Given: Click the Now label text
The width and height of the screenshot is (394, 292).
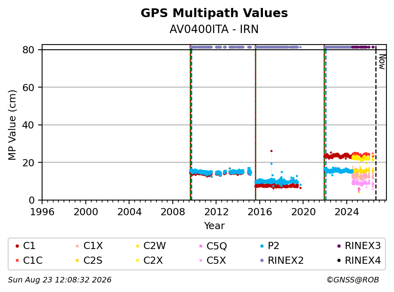Looking at the screenshot, I should point(382,62).
